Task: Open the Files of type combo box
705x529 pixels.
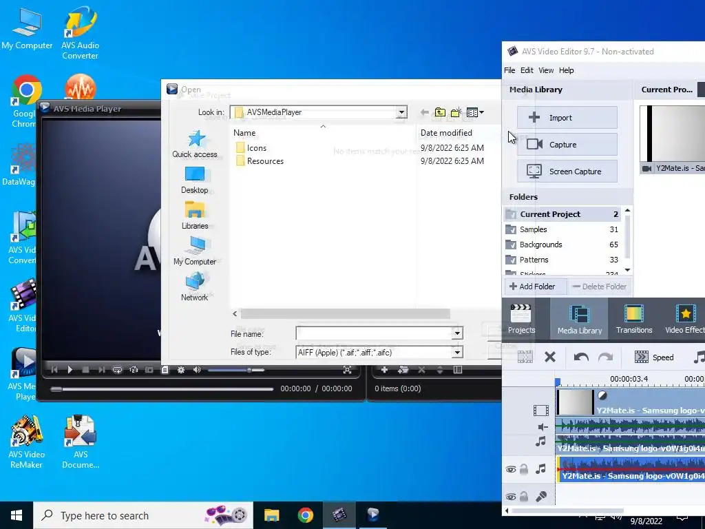Action: click(379, 352)
